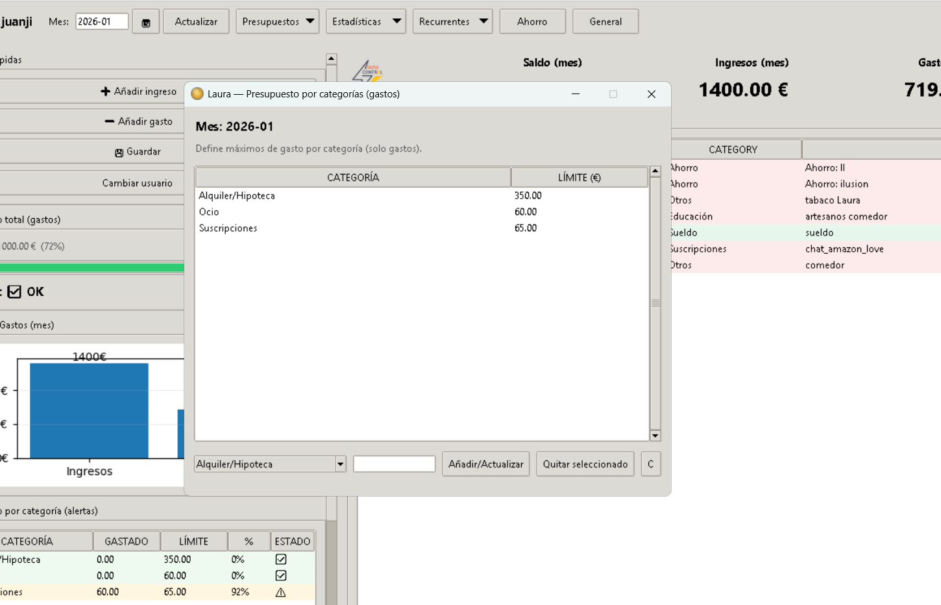The image size is (941, 605).
Task: Expand the Estadísticas dropdown
Action: pos(365,22)
